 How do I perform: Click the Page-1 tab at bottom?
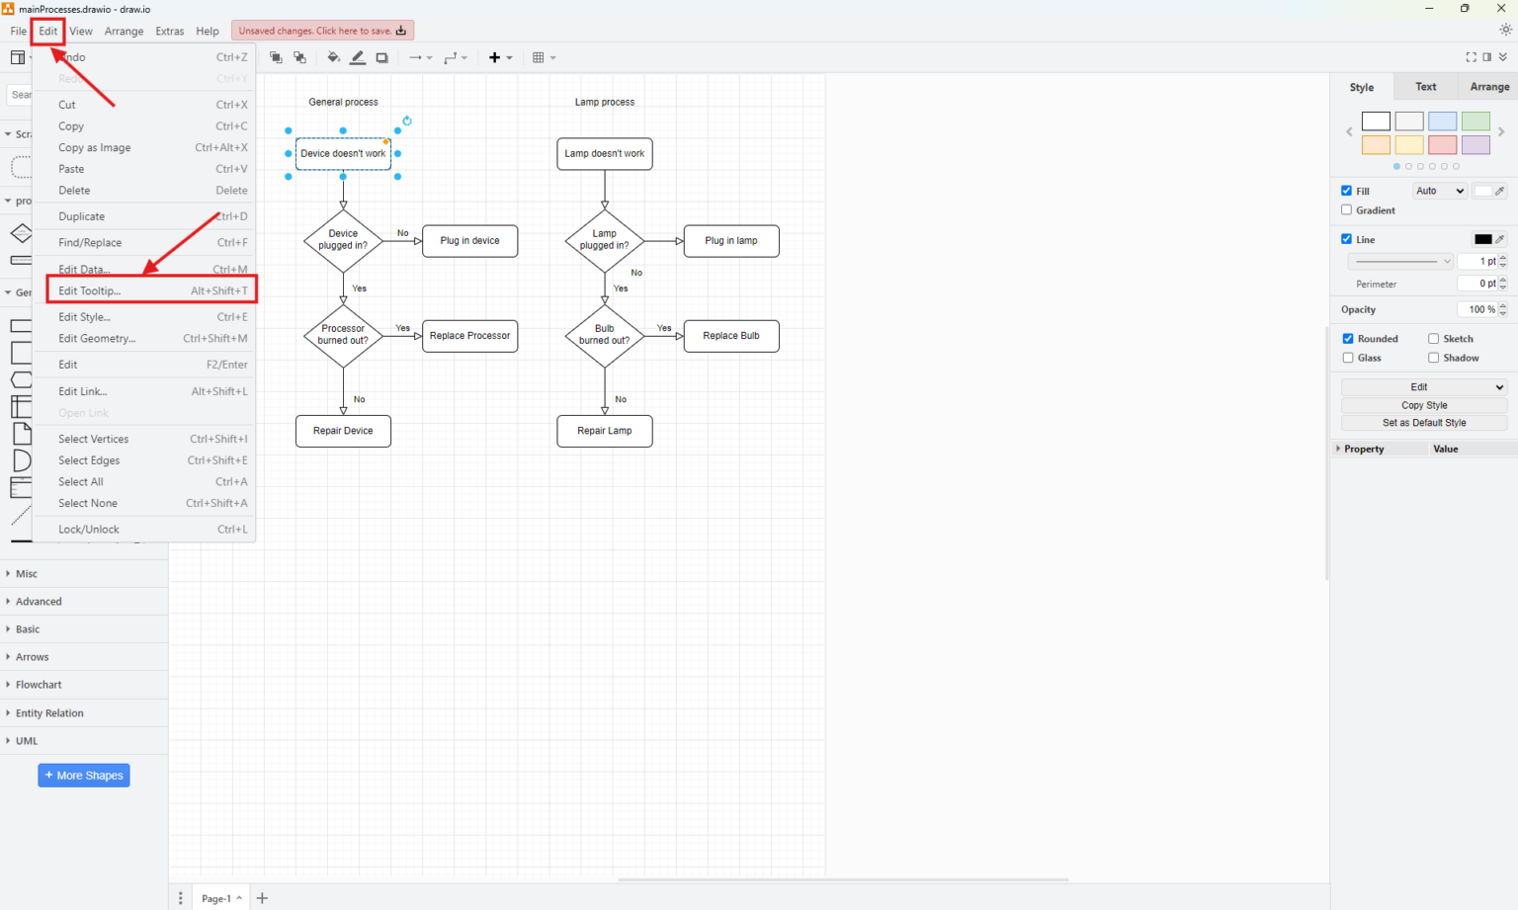pyautogui.click(x=215, y=898)
